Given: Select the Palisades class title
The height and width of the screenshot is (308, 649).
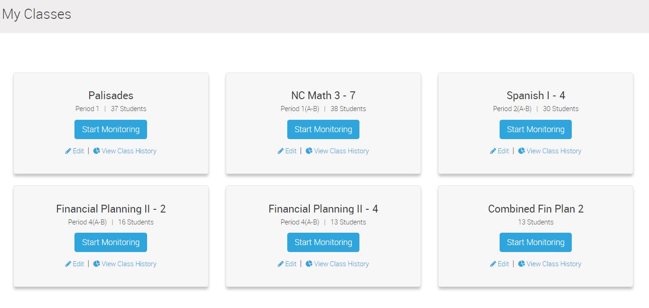Looking at the screenshot, I should click(111, 95).
